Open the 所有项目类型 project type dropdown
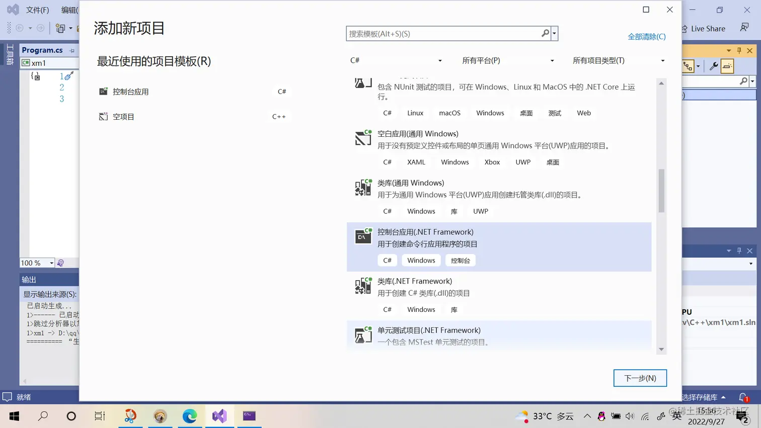This screenshot has width=761, height=428. pos(619,60)
